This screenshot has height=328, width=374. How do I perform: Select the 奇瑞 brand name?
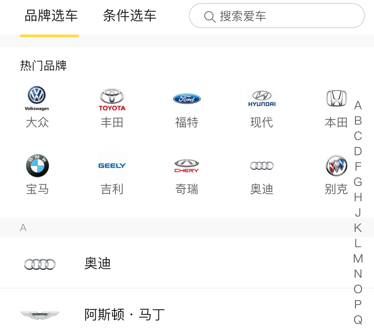point(187,189)
